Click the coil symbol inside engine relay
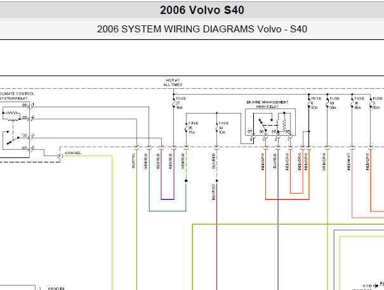384x290 pixels. point(284,125)
